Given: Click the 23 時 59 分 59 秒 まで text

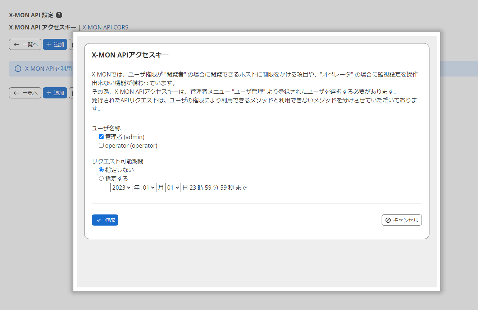Looking at the screenshot, I should [x=218, y=188].
